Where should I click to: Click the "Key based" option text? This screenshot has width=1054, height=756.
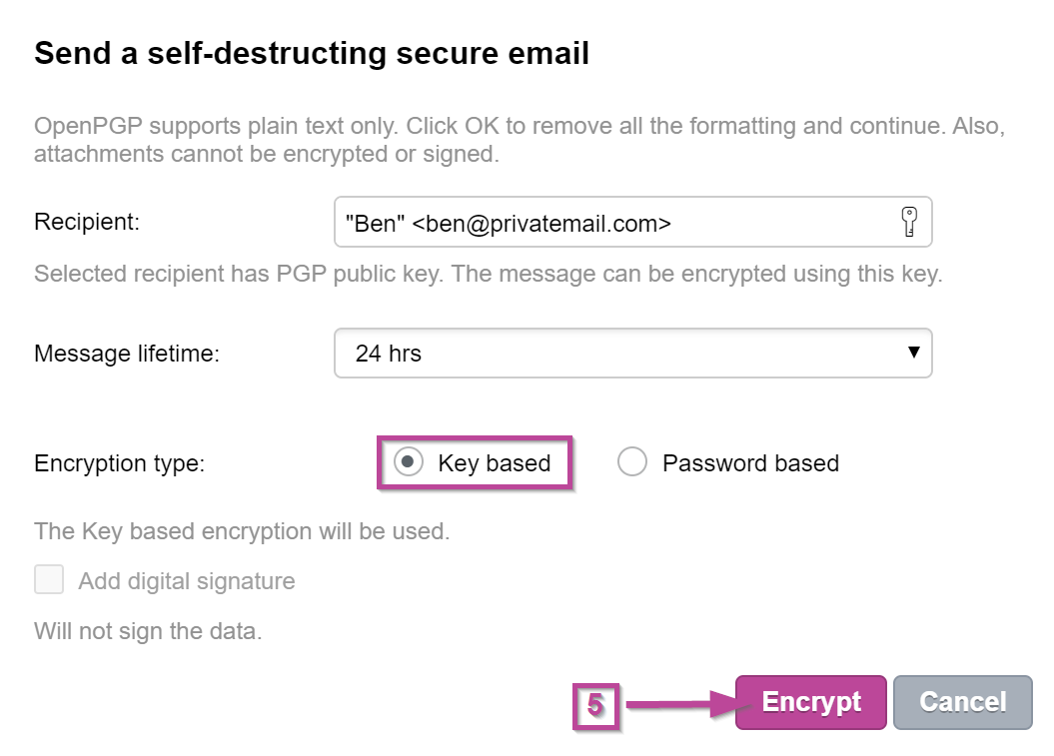[x=495, y=463]
